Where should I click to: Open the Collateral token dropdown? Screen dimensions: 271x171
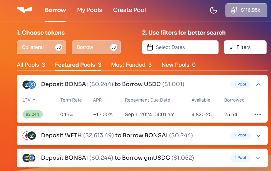[41, 47]
